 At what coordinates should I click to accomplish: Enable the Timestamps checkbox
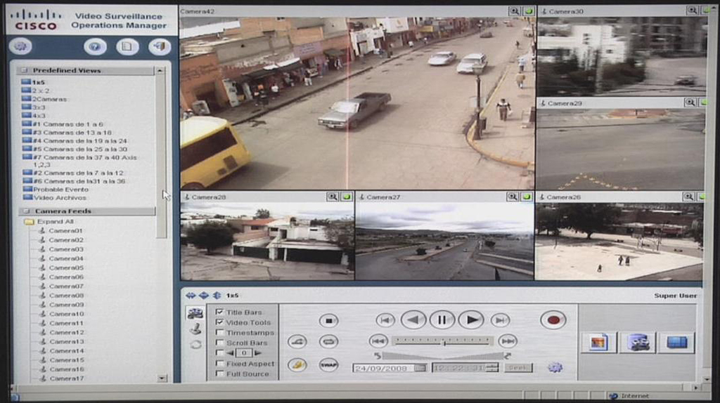click(x=220, y=333)
